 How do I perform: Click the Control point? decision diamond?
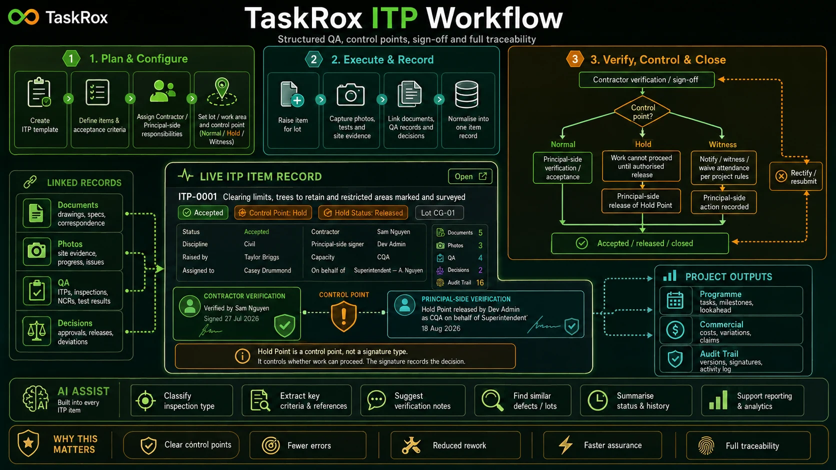[x=642, y=112]
